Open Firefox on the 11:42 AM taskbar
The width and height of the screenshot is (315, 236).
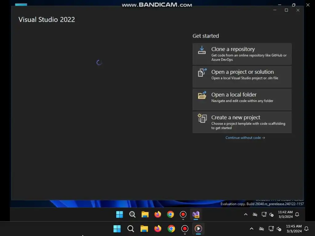[x=158, y=214]
